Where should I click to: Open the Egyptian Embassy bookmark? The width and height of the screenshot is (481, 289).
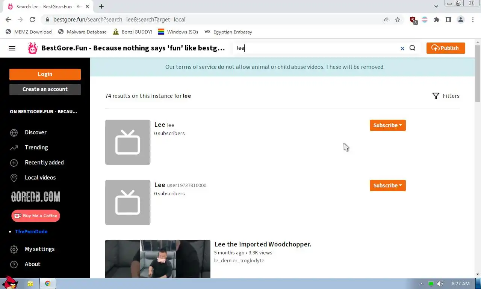pyautogui.click(x=228, y=32)
